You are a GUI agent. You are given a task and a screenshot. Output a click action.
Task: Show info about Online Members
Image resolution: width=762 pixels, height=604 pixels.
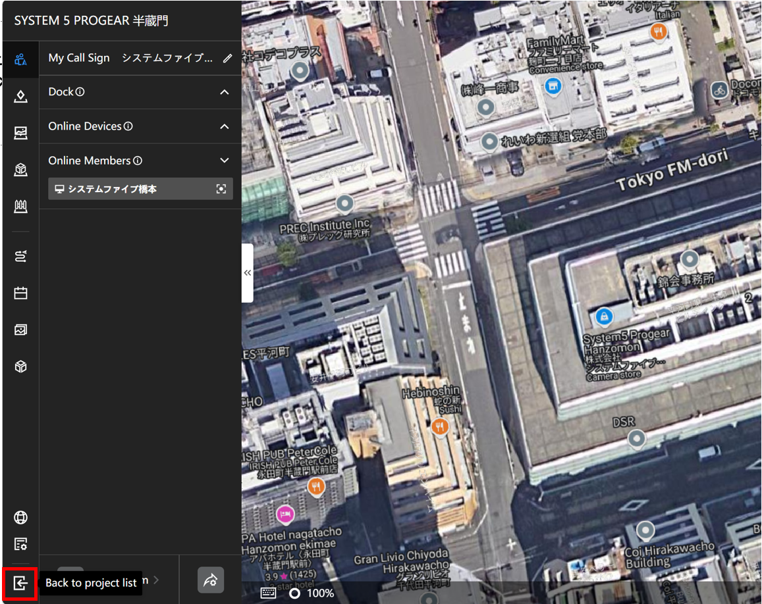click(138, 161)
